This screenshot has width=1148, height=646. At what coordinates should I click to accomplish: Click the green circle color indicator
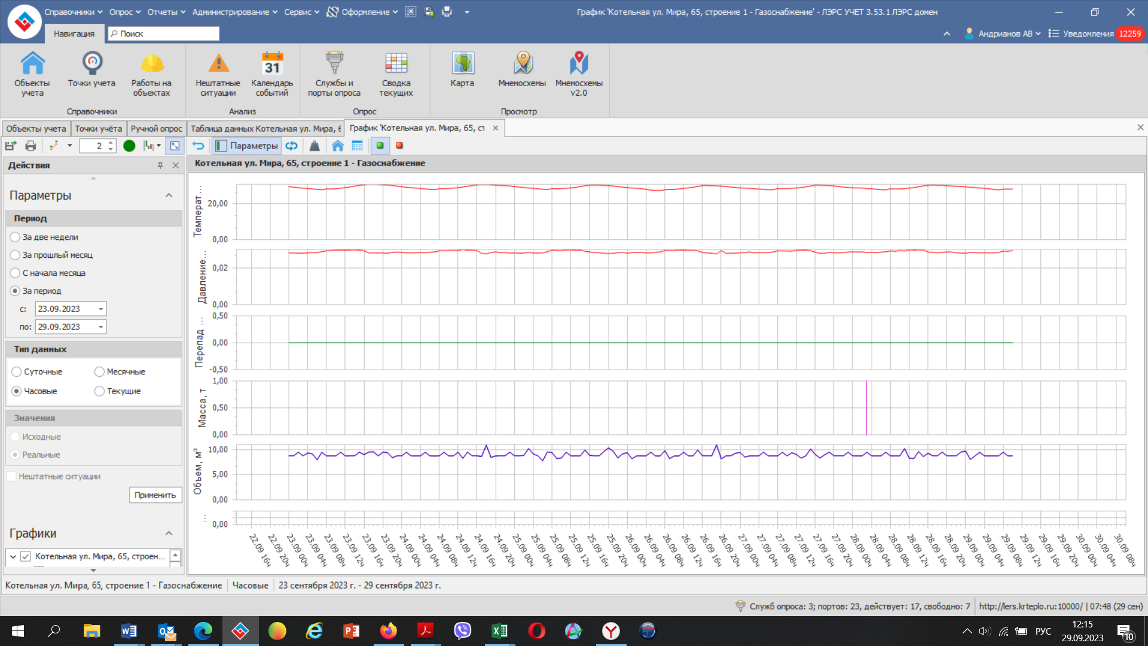click(129, 145)
